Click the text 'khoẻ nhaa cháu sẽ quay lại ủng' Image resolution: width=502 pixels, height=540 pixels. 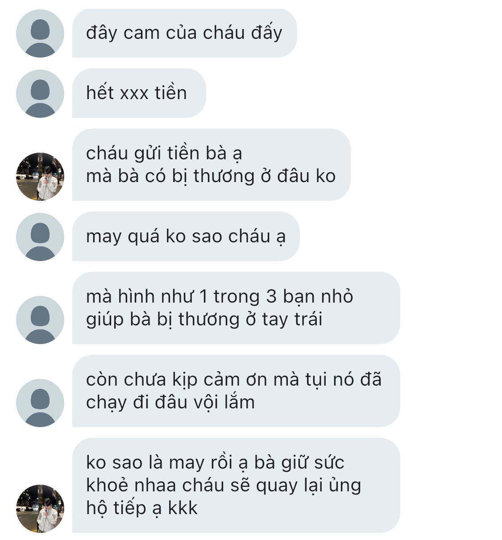pyautogui.click(x=224, y=486)
